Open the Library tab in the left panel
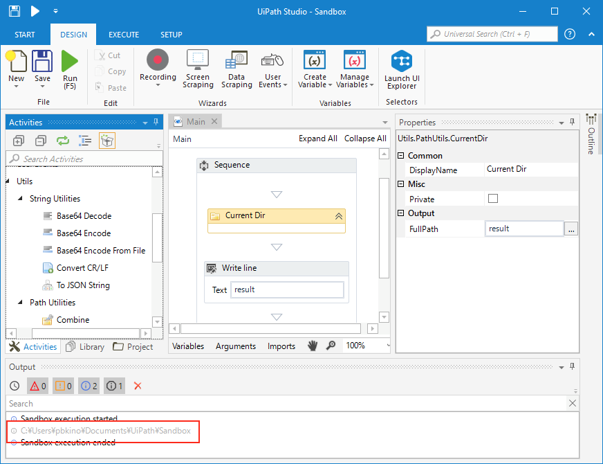Viewport: 603px width, 464px height. [x=85, y=347]
